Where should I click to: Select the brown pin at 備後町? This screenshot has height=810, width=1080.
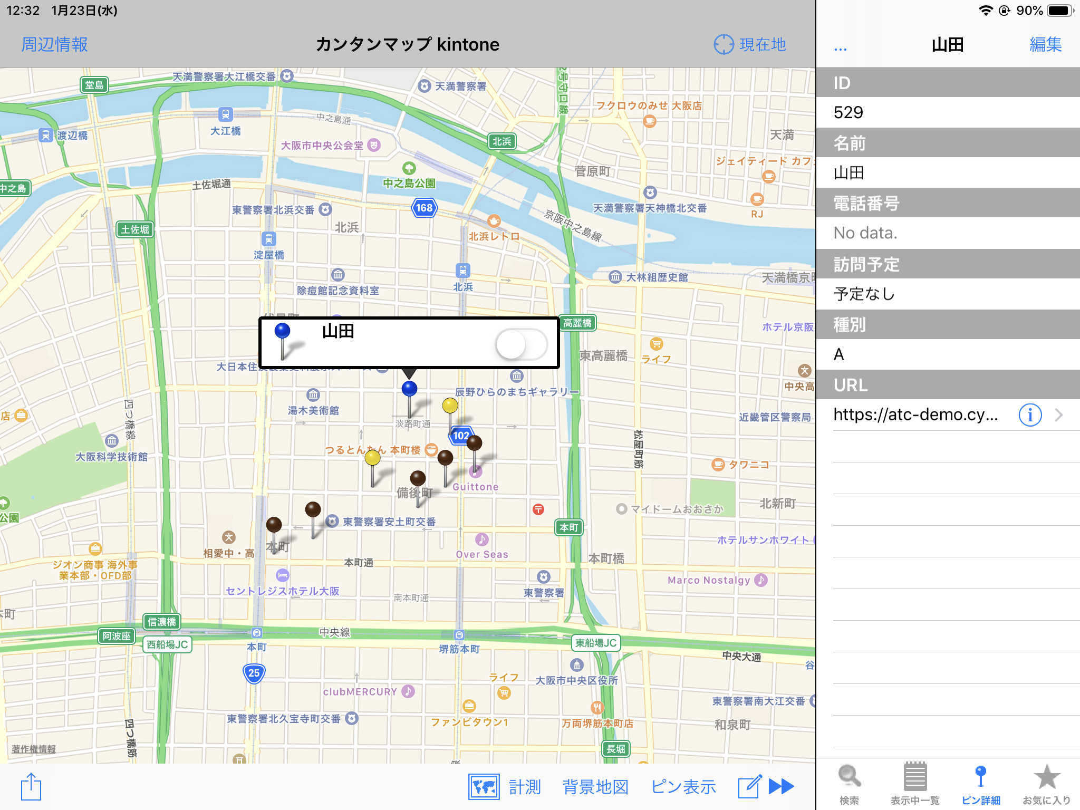[418, 478]
